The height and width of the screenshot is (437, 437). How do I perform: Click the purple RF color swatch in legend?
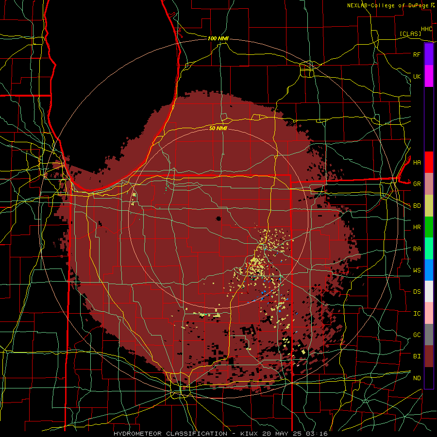point(429,54)
